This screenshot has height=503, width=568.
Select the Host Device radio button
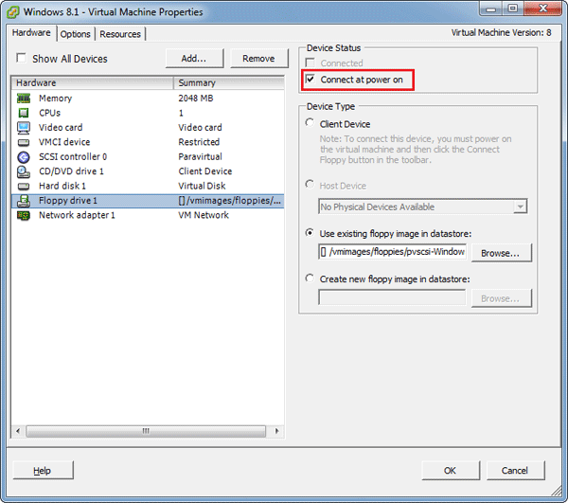(310, 185)
